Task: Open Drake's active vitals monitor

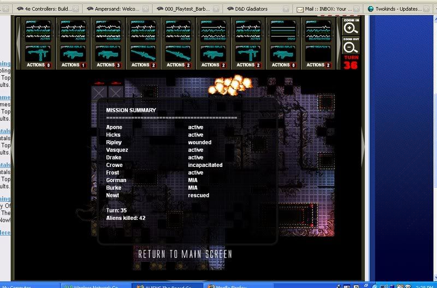Action: tap(178, 31)
